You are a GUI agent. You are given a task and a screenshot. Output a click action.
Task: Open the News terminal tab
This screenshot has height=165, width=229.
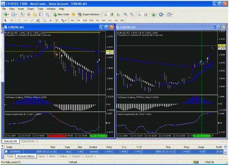point(42,156)
